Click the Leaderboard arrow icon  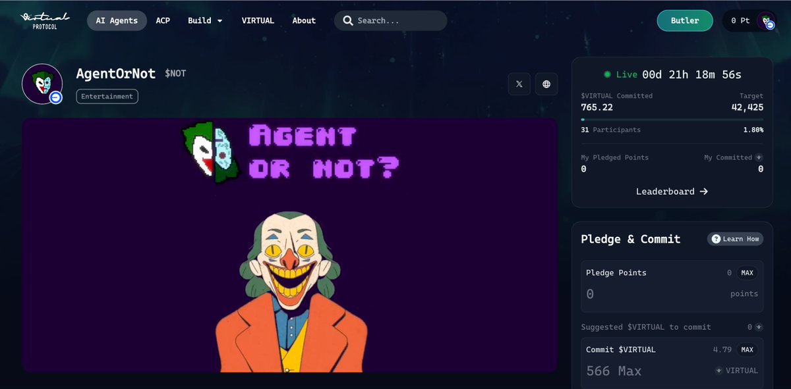tap(703, 192)
